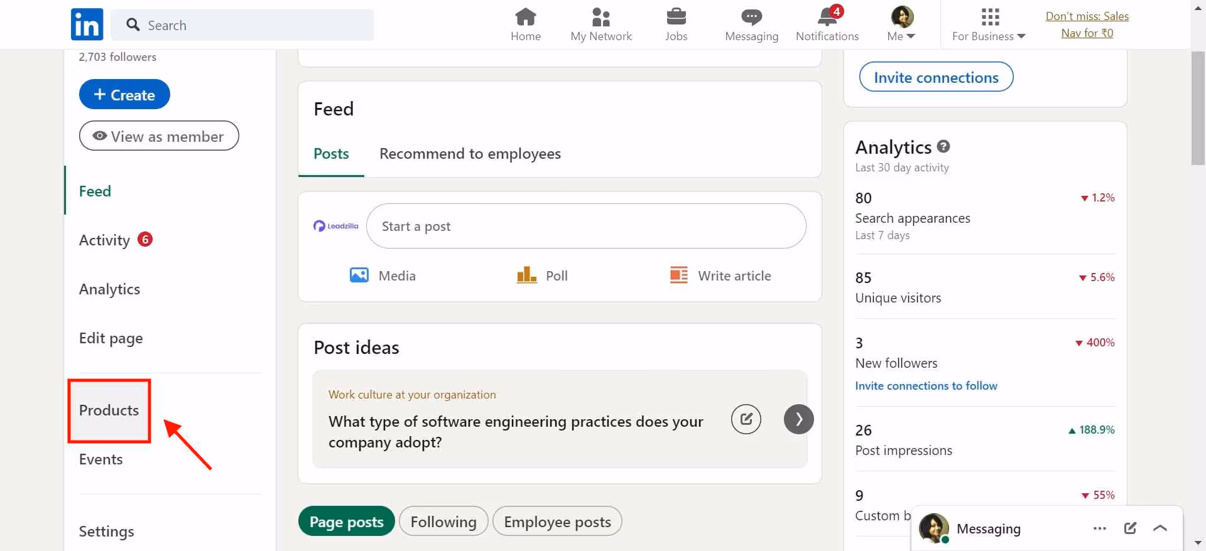Open the 85 Unique visitors stat

[x=985, y=287]
